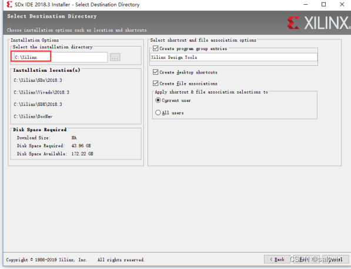Image resolution: width=351 pixels, height=269 pixels.
Task: Click the C:\Xilinx\SDK\2018.3 location text
Action: [x=38, y=104]
